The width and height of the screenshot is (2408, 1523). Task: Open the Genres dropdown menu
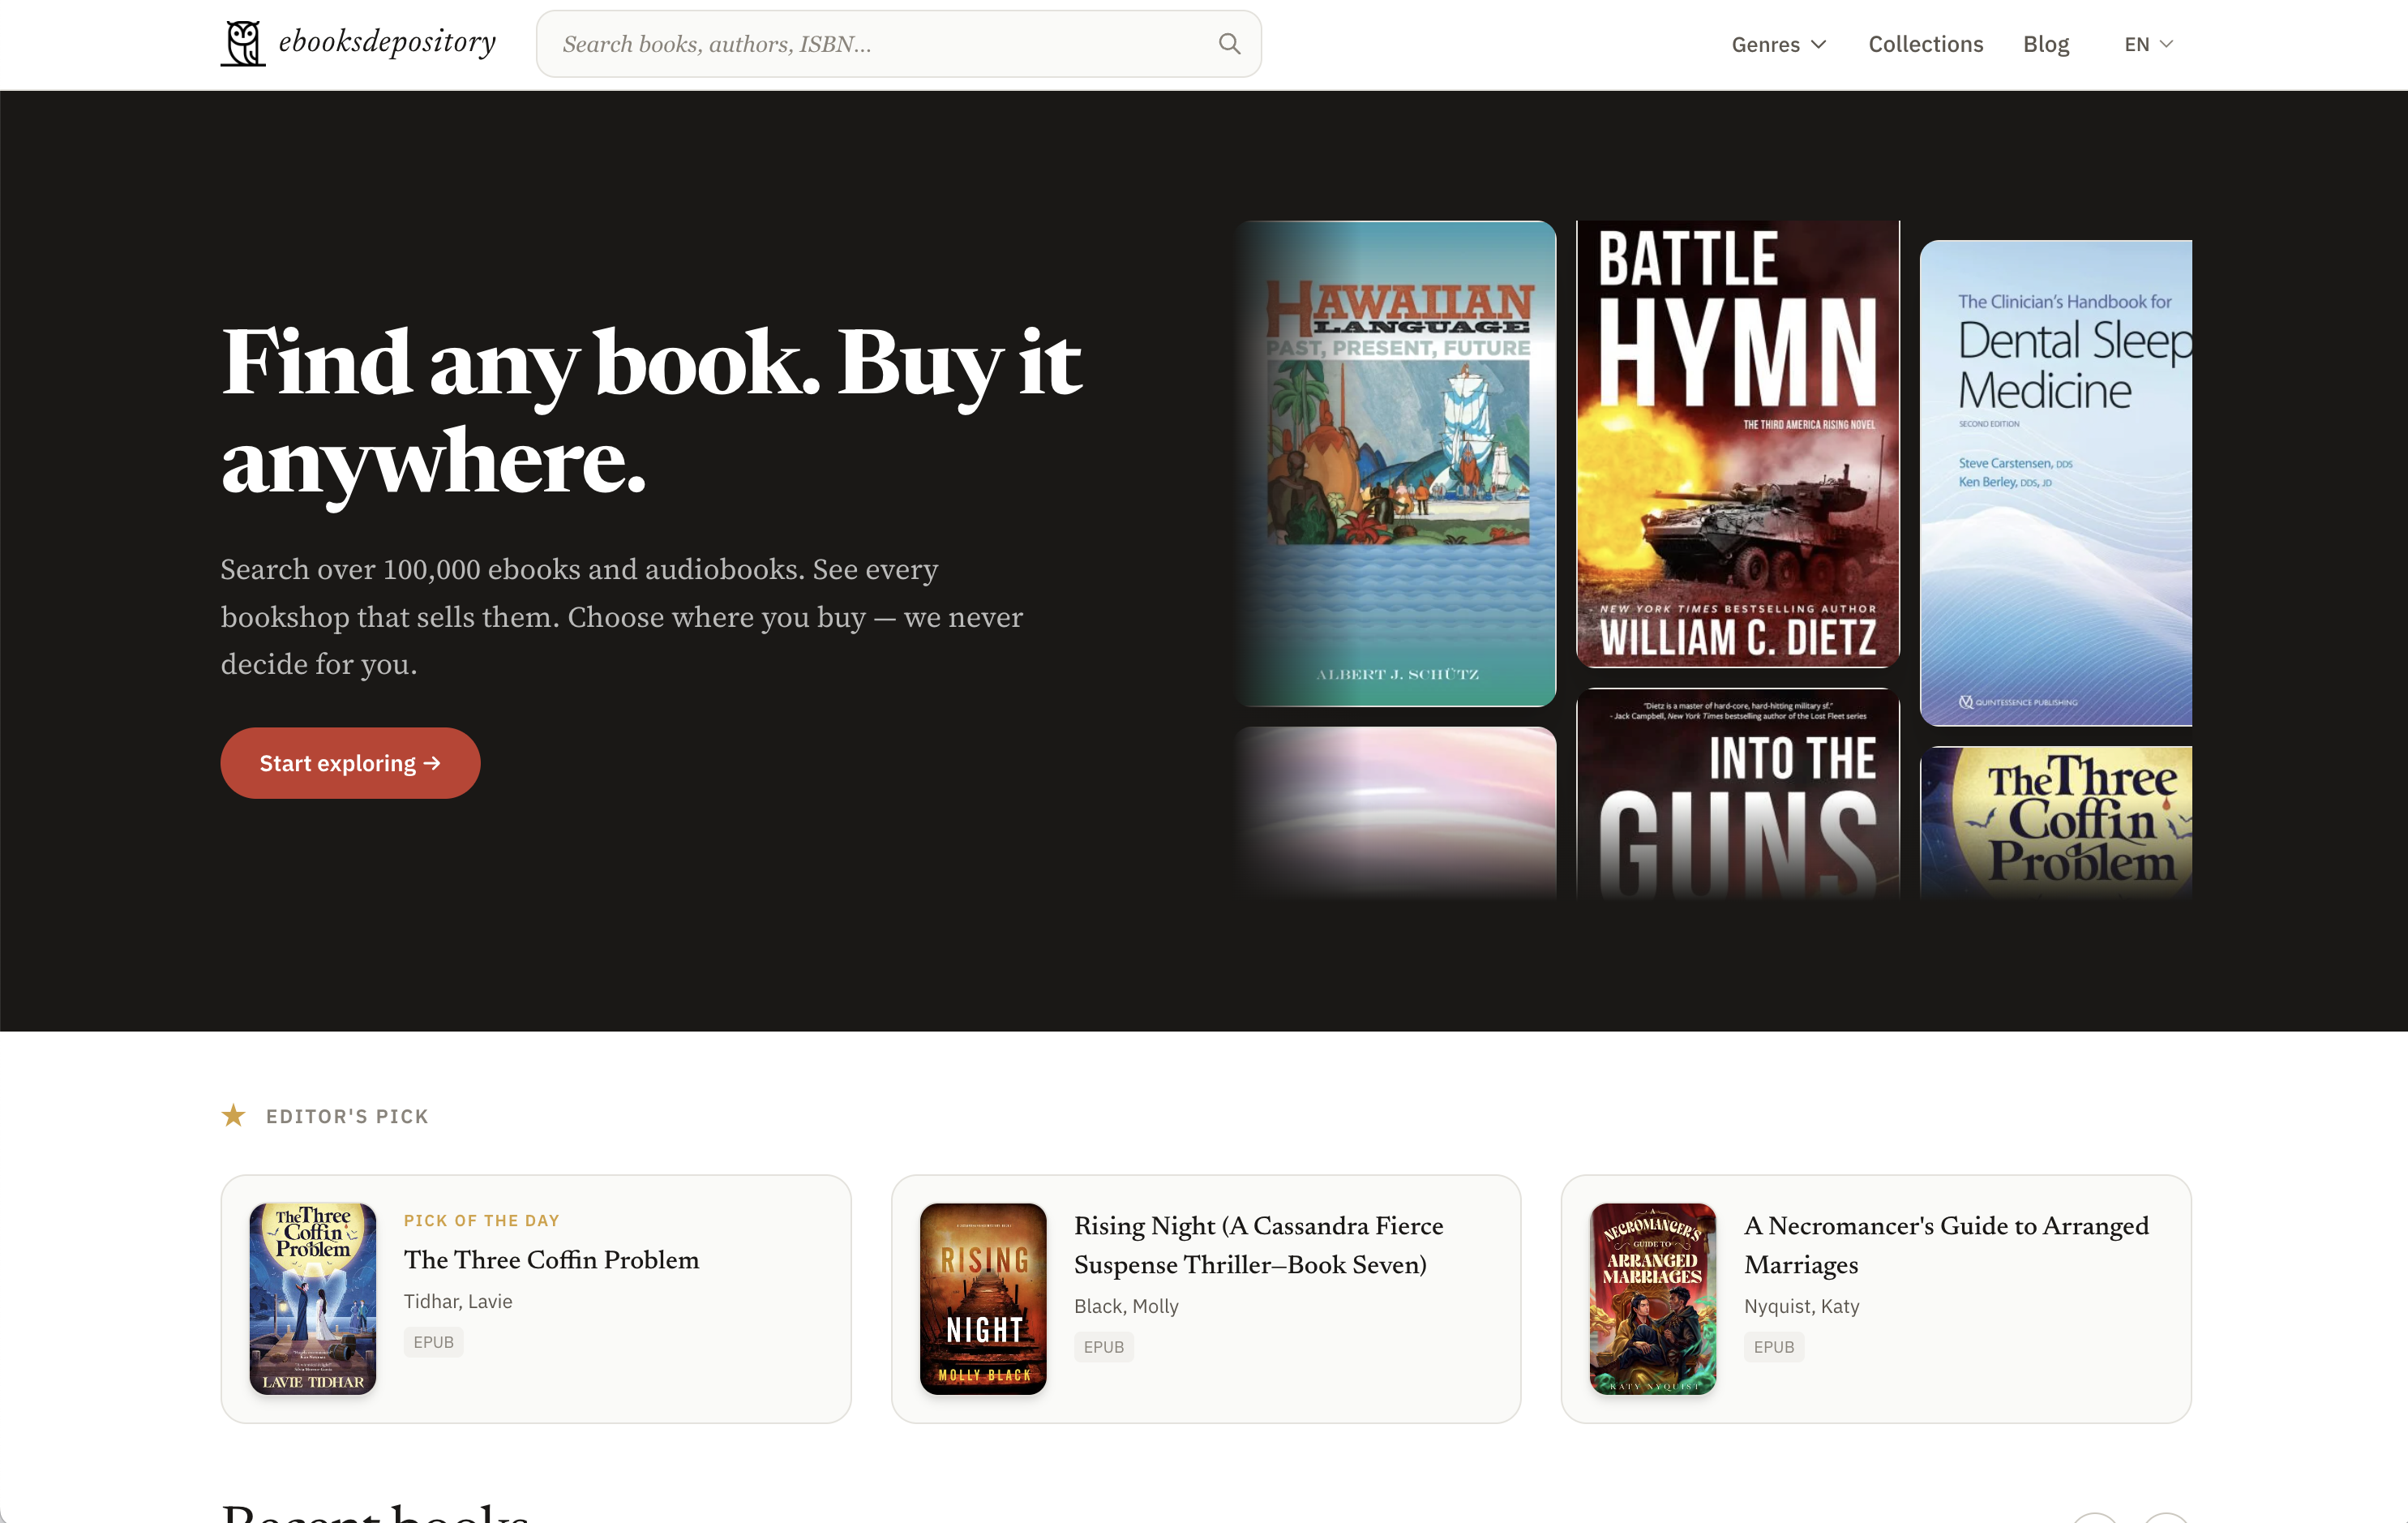pyautogui.click(x=1778, y=44)
